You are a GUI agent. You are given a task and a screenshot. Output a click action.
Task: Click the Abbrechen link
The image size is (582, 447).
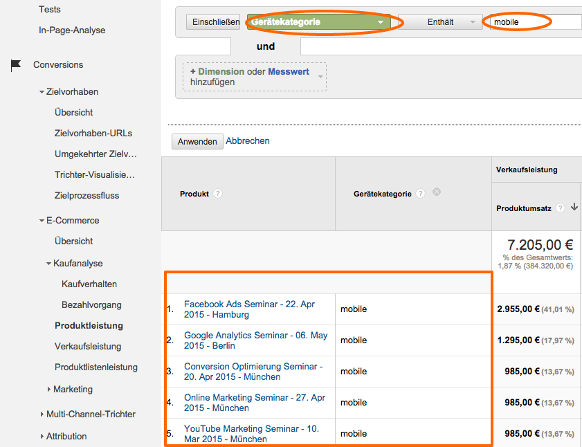pos(248,140)
